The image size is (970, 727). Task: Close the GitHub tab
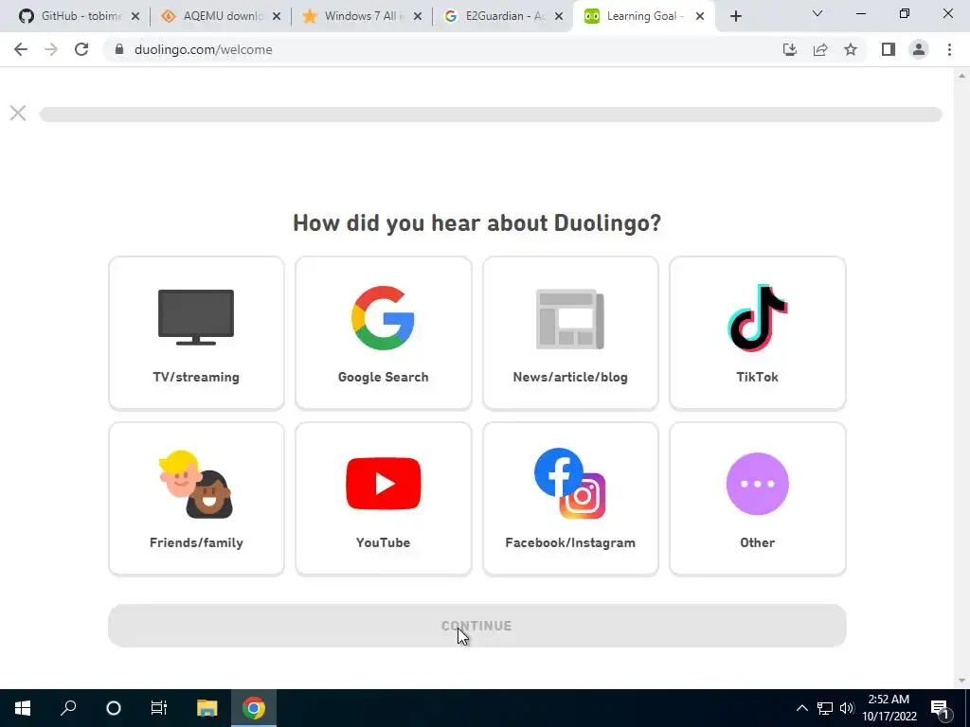[x=135, y=17]
